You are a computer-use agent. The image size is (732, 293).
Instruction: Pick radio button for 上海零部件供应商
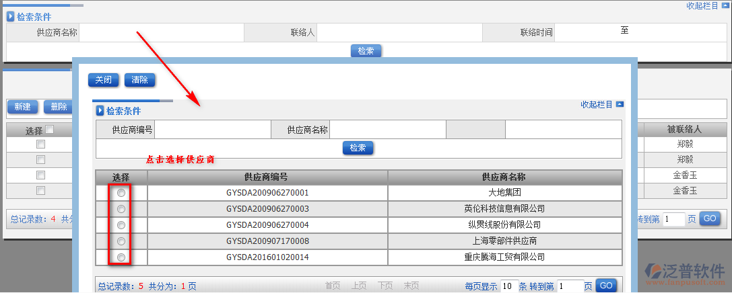pos(121,241)
